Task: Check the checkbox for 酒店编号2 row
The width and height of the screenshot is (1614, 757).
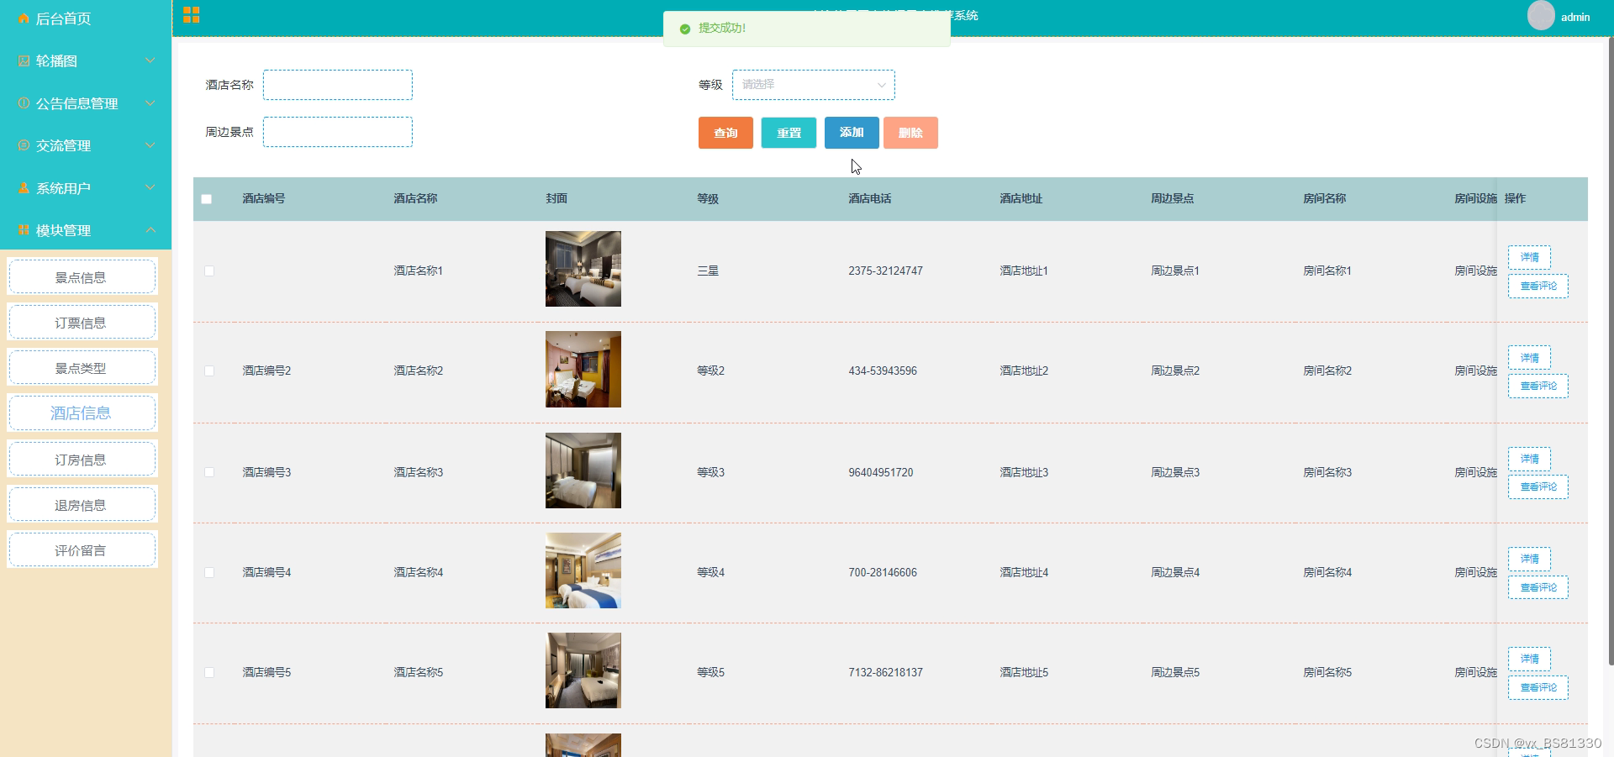Action: click(209, 371)
